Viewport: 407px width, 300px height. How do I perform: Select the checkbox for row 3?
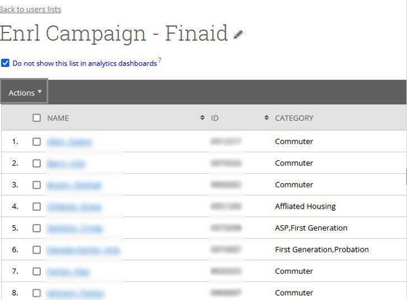36,185
